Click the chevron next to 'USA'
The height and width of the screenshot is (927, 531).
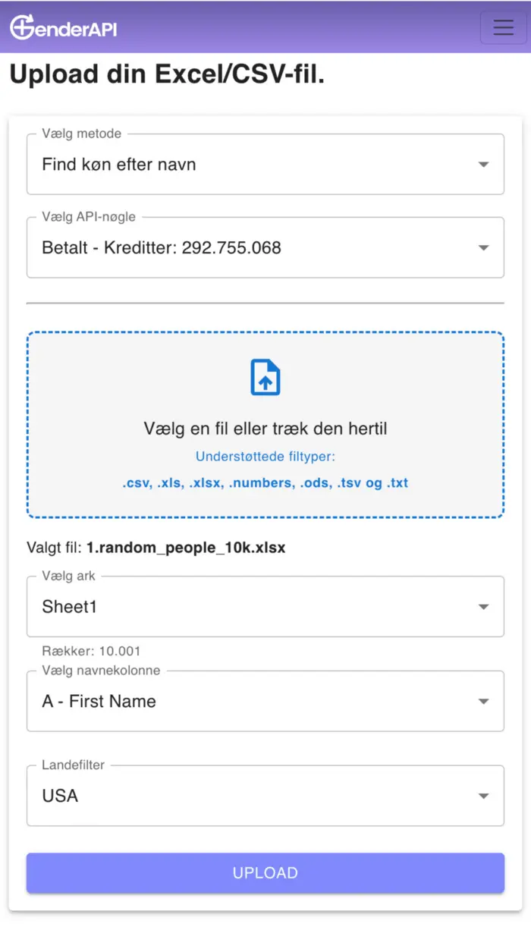pyautogui.click(x=484, y=796)
